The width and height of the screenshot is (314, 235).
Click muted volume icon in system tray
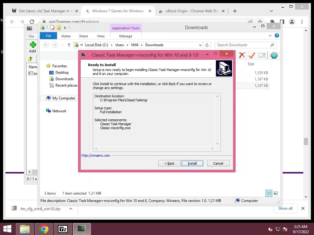point(270,229)
